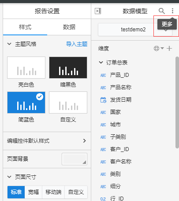Select 移动端 page size option
The width and height of the screenshot is (179, 201).
click(53, 192)
